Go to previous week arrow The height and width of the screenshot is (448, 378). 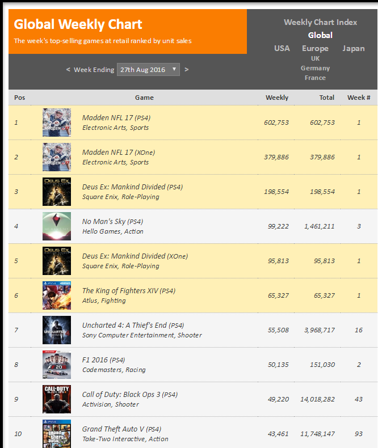(x=68, y=69)
